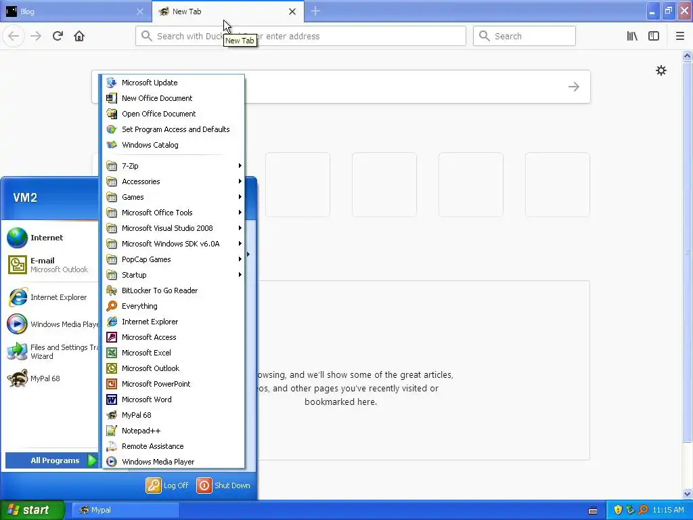Click the Windows start button
Screen dimensions: 693x520
(x=32, y=510)
